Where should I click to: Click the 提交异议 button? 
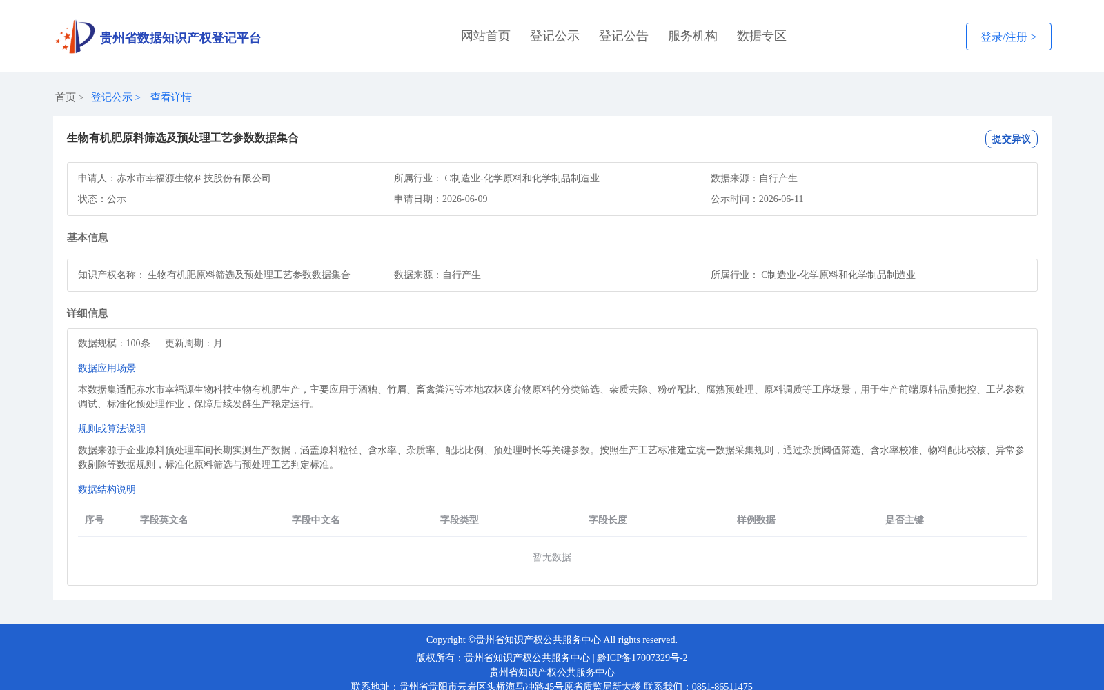tap(1011, 139)
